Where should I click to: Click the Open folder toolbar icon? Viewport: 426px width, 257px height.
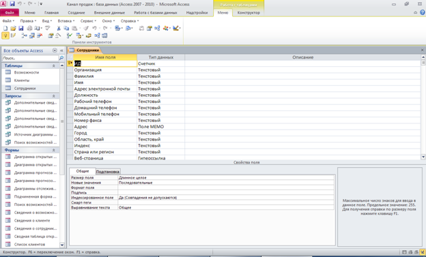click(13, 28)
